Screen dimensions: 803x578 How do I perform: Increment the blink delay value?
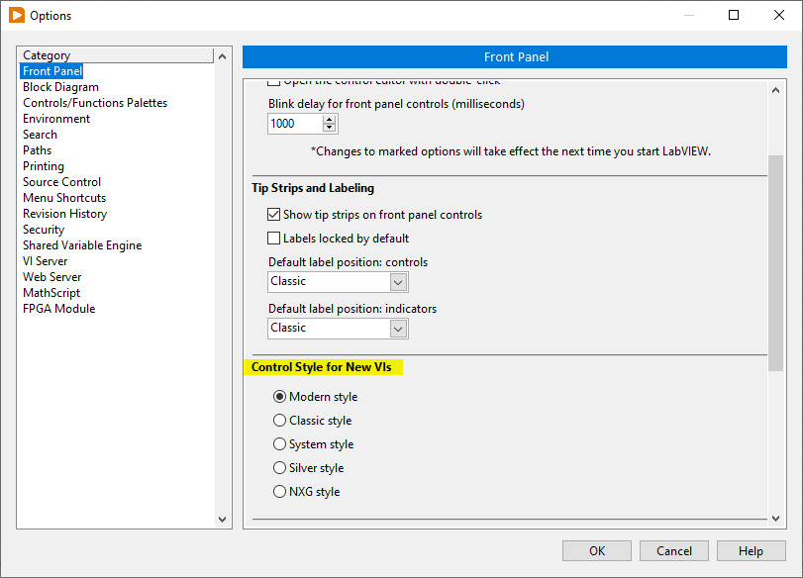pos(330,119)
